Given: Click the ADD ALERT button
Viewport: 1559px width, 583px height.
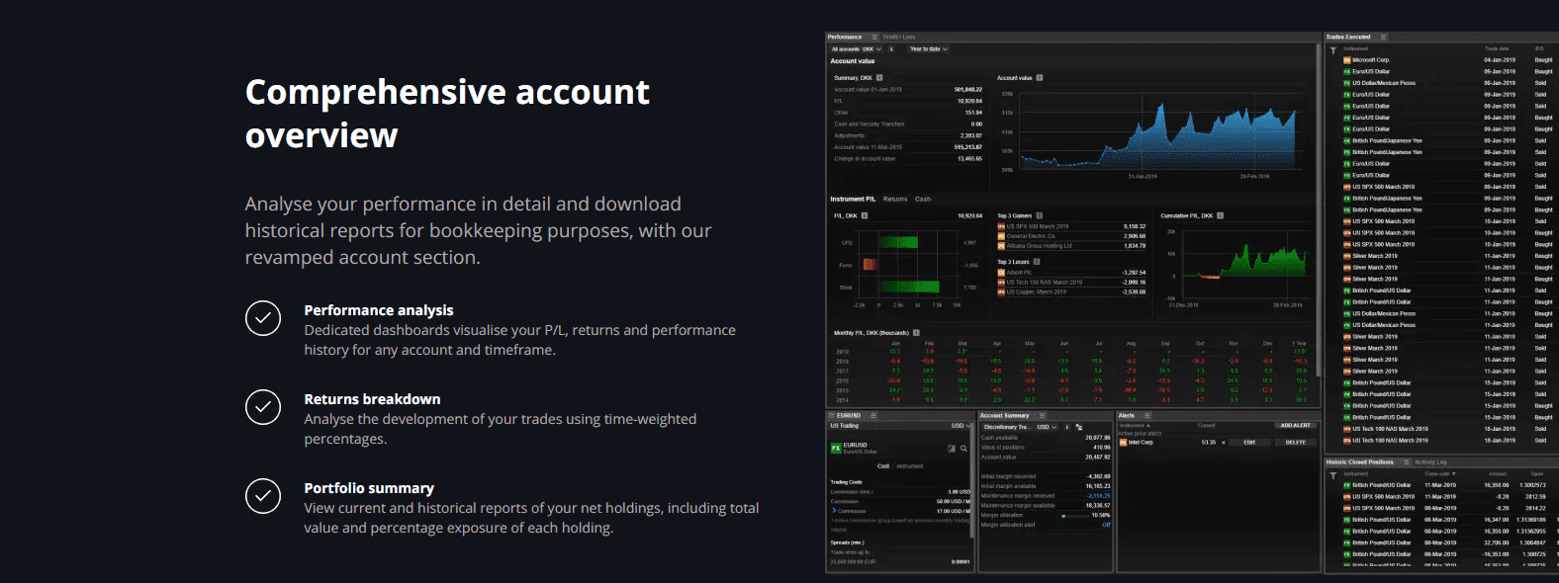Looking at the screenshot, I should pos(1295,426).
